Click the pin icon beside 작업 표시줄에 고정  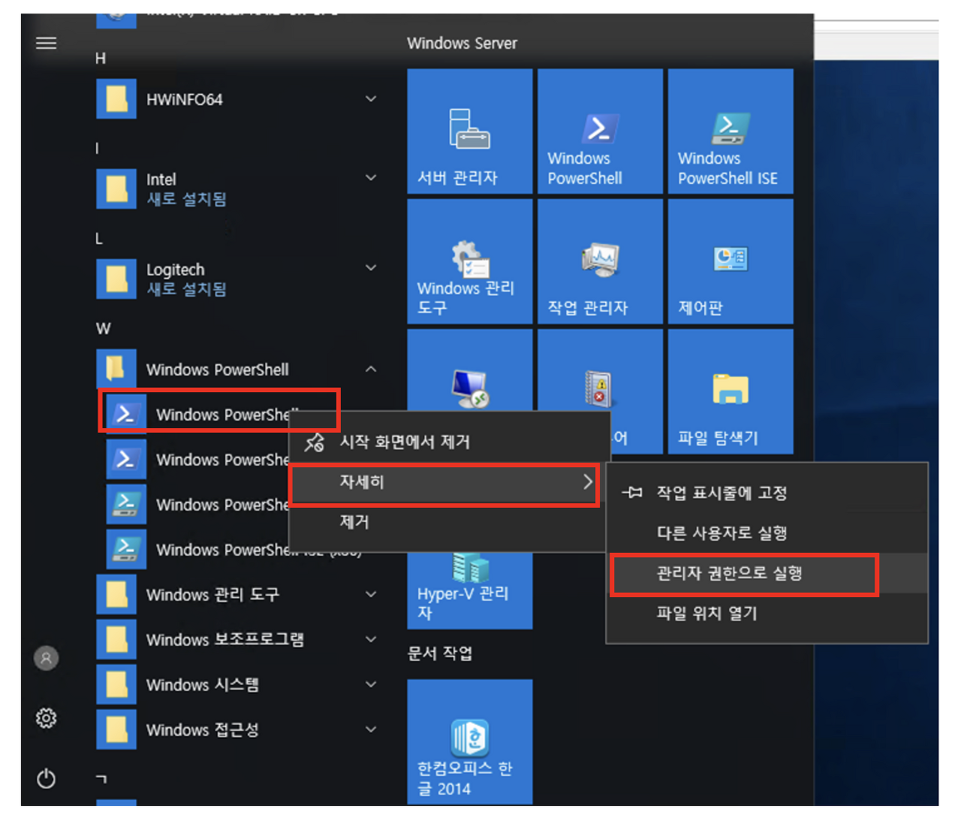pos(632,493)
